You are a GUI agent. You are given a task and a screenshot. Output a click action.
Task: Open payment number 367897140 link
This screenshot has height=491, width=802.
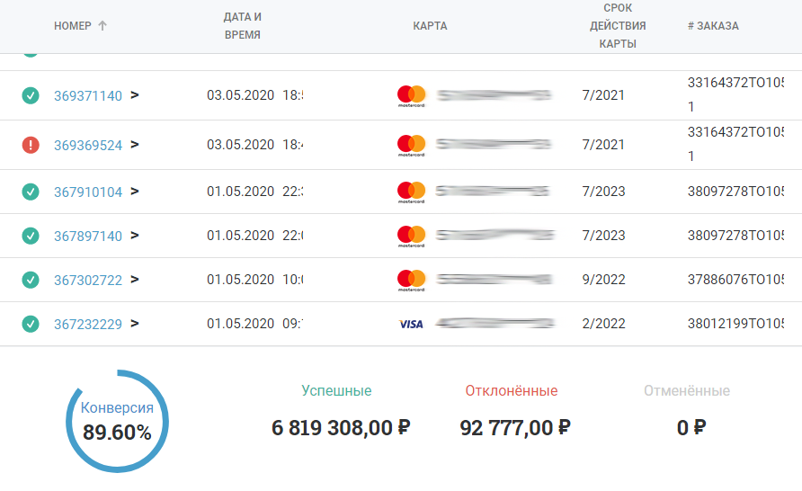[x=88, y=237]
